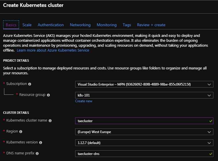
Task: Expand the Kubernetes version dropdown
Action: (x=144, y=143)
